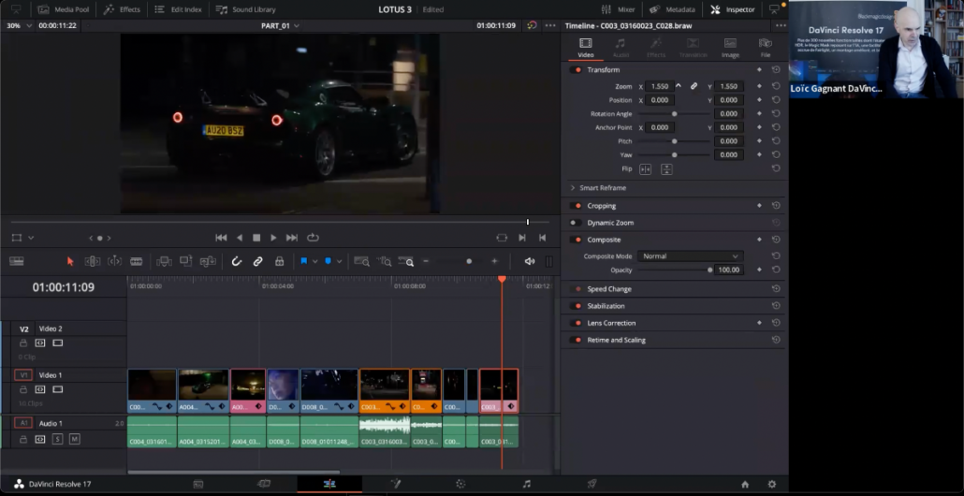Toggle the Cropping section enable switch
964x496 pixels.
tap(577, 205)
